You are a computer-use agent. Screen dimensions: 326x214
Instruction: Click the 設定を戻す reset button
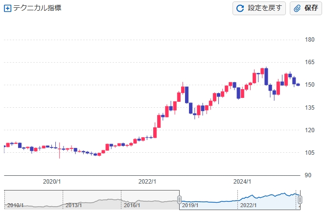[259, 8]
